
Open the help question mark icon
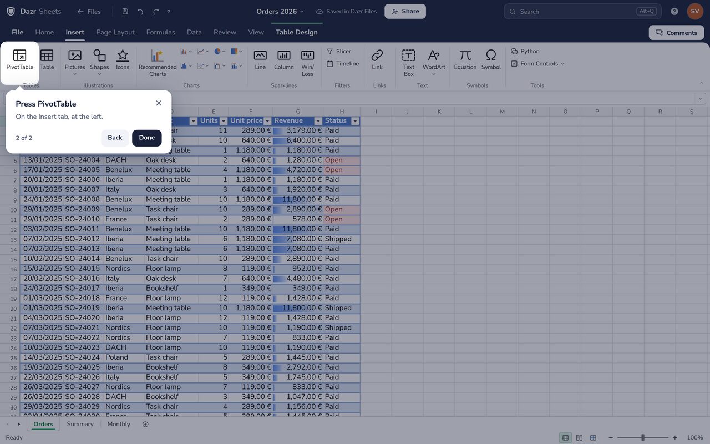[x=674, y=12]
